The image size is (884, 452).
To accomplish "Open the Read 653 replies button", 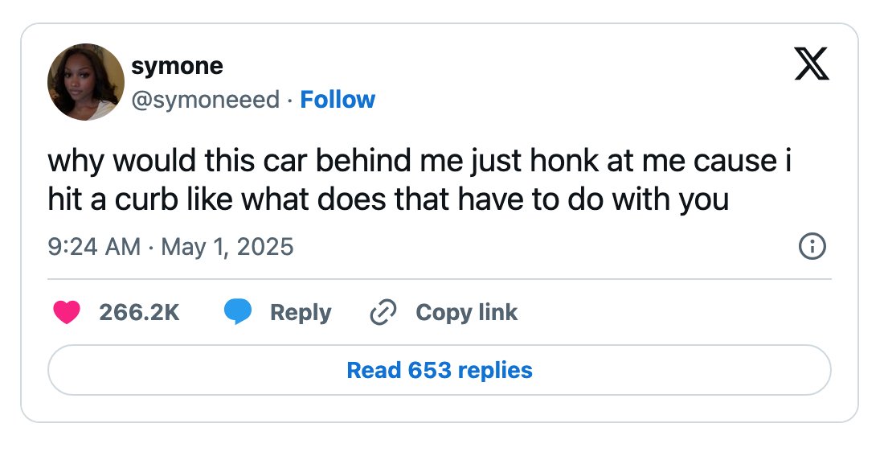I will 439,370.
